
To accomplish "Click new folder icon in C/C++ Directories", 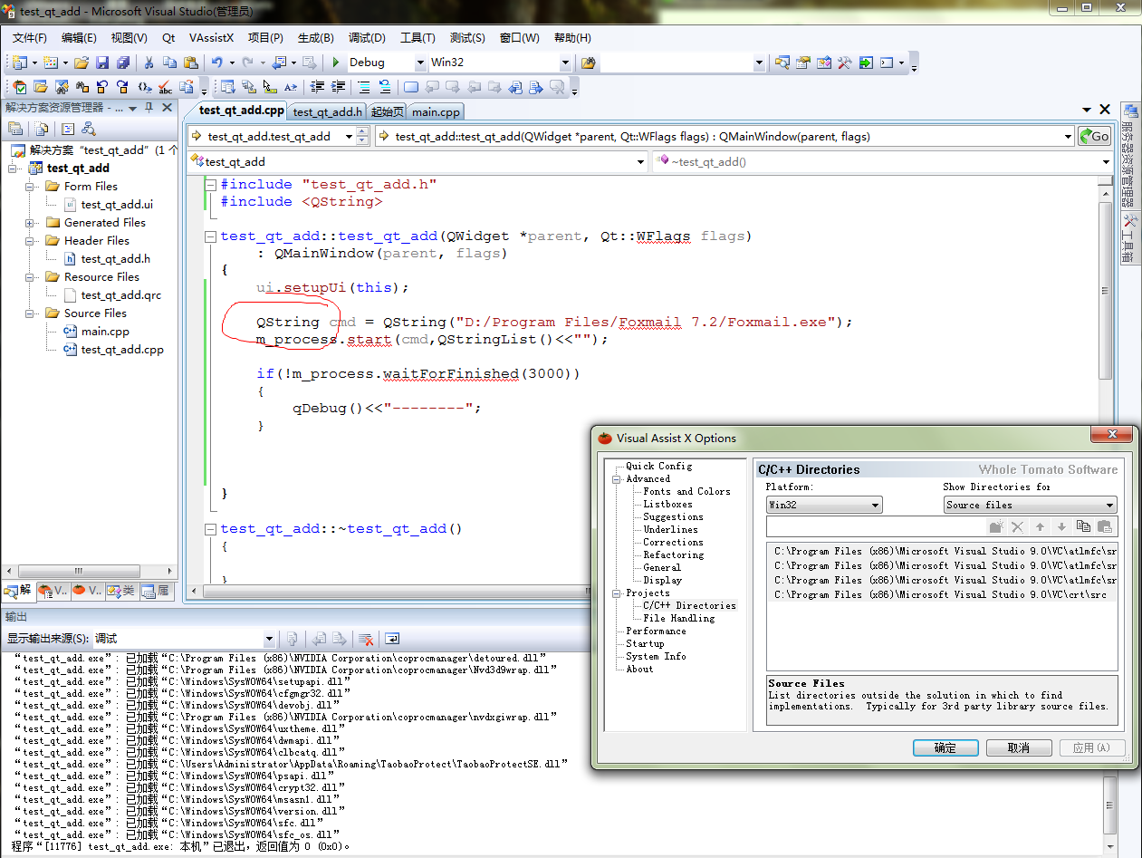I will point(996,526).
